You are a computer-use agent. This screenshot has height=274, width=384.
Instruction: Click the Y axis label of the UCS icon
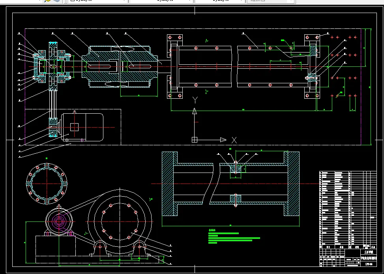195,100
